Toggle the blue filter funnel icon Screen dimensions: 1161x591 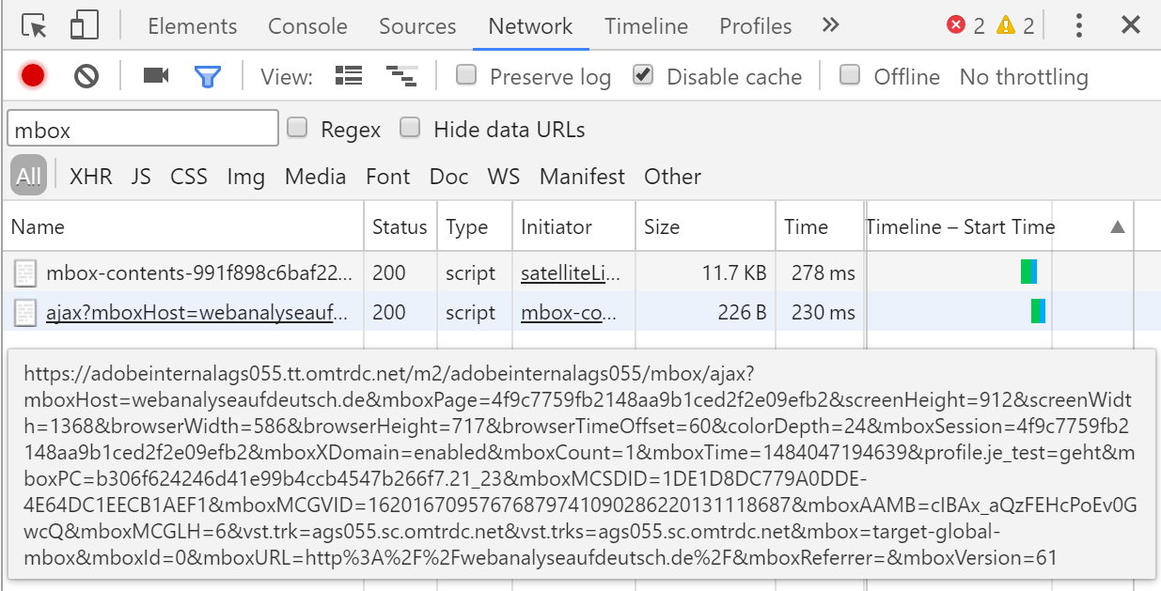207,76
